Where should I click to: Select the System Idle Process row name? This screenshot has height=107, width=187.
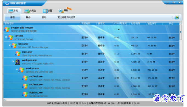coord(22,28)
